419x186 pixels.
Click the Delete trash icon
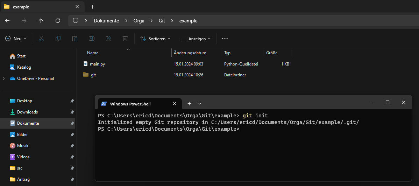pos(125,39)
